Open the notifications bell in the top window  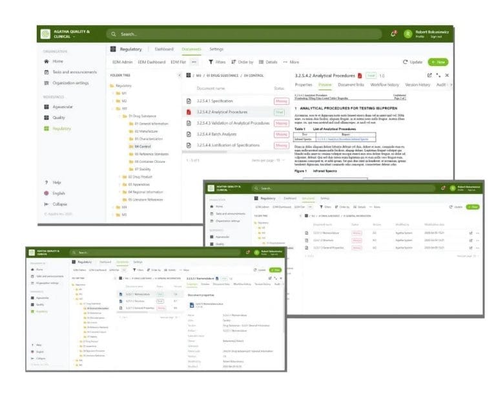[393, 34]
